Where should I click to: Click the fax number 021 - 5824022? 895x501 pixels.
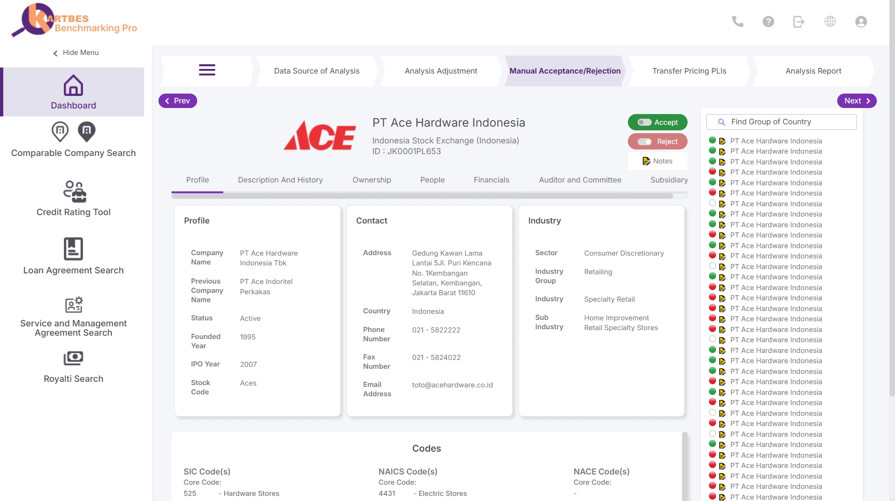pyautogui.click(x=436, y=358)
